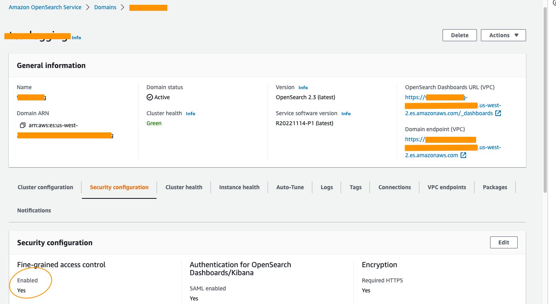
Task: Select the Instance health tab
Action: coord(239,187)
